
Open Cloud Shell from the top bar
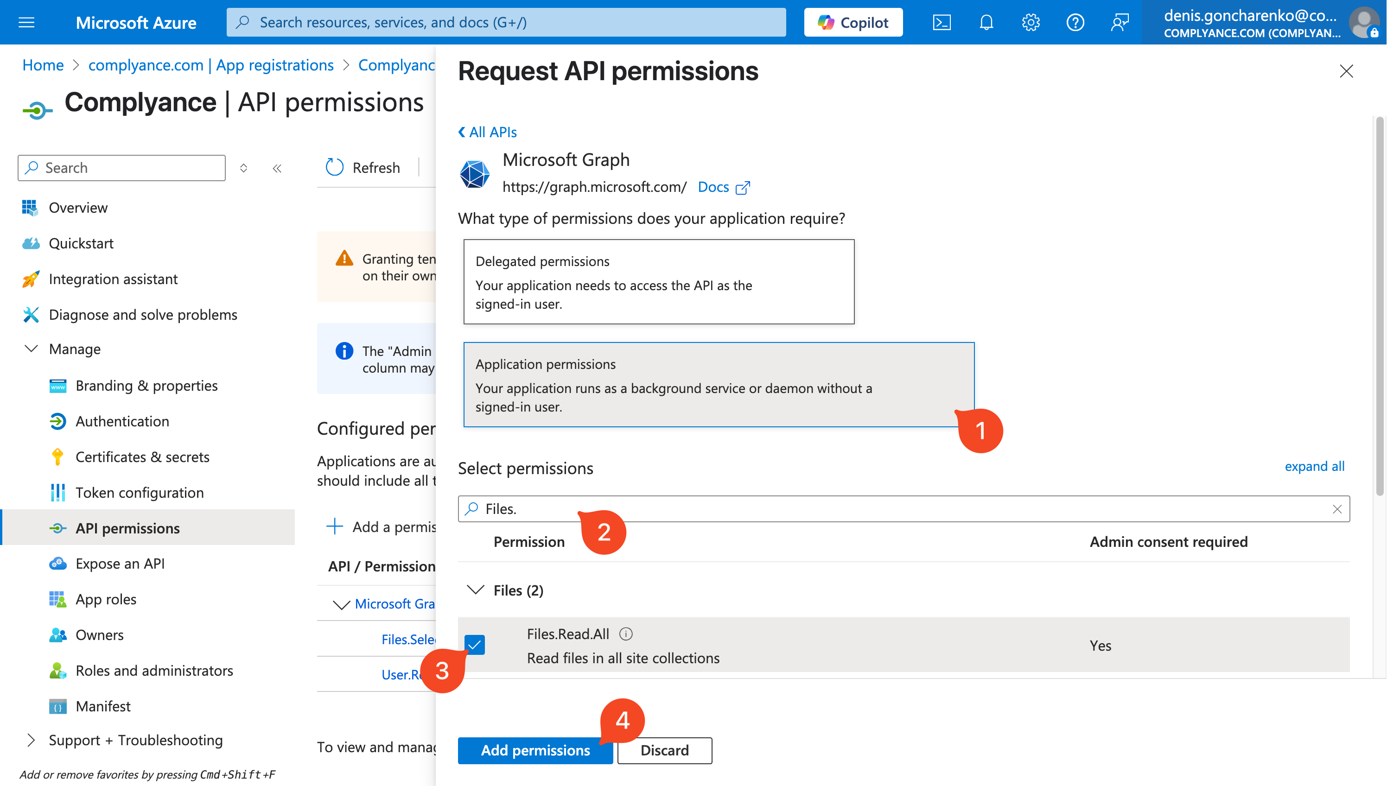(x=942, y=22)
